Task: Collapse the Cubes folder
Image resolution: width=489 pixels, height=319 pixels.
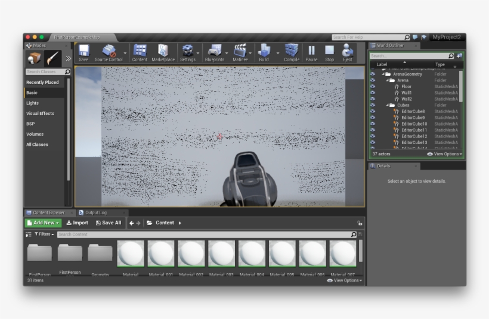Action: click(388, 105)
